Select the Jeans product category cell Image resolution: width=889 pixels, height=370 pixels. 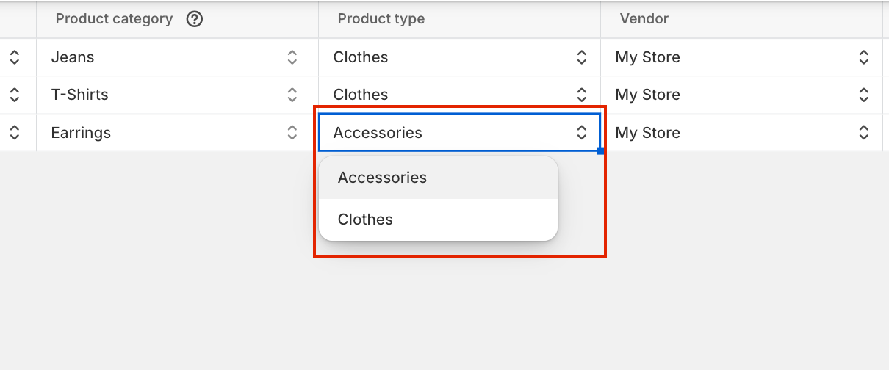(177, 57)
